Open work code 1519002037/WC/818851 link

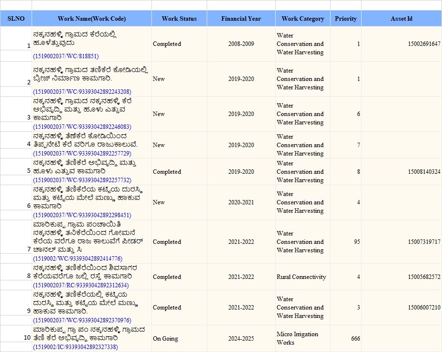(x=66, y=56)
